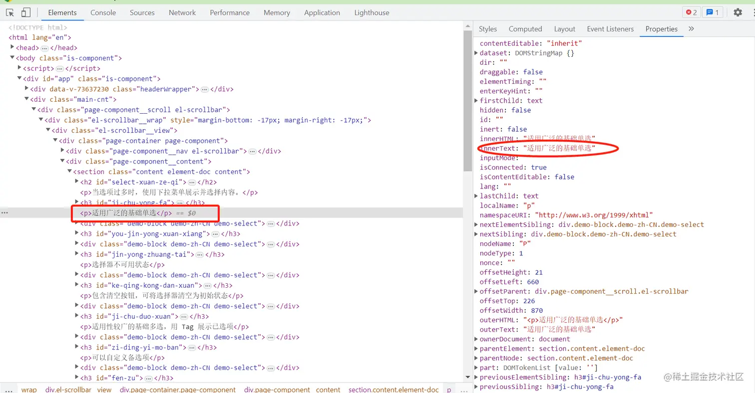Click the breadcrumb p item
The height and width of the screenshot is (393, 755).
tap(449, 390)
